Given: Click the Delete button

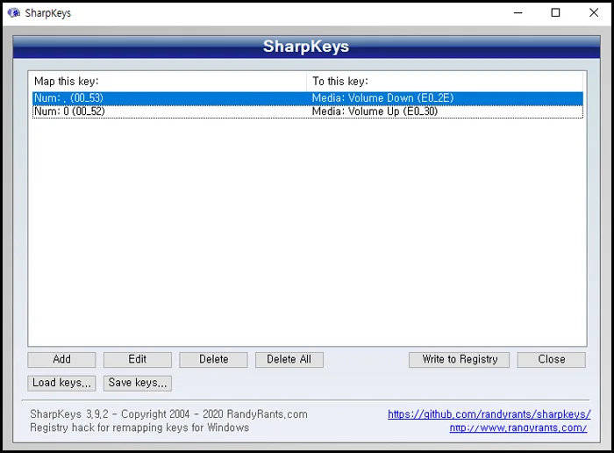Looking at the screenshot, I should coord(213,359).
